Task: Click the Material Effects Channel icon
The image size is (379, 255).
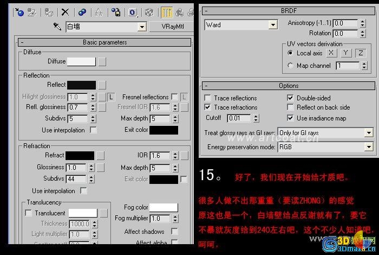Action: click(133, 12)
